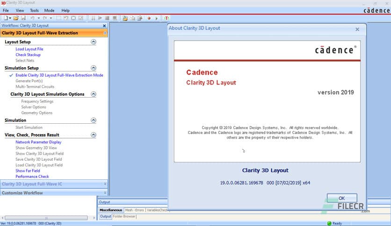Screen dimensions: 391x226
Task: Click Start Simulation entry
Action: coord(29,127)
